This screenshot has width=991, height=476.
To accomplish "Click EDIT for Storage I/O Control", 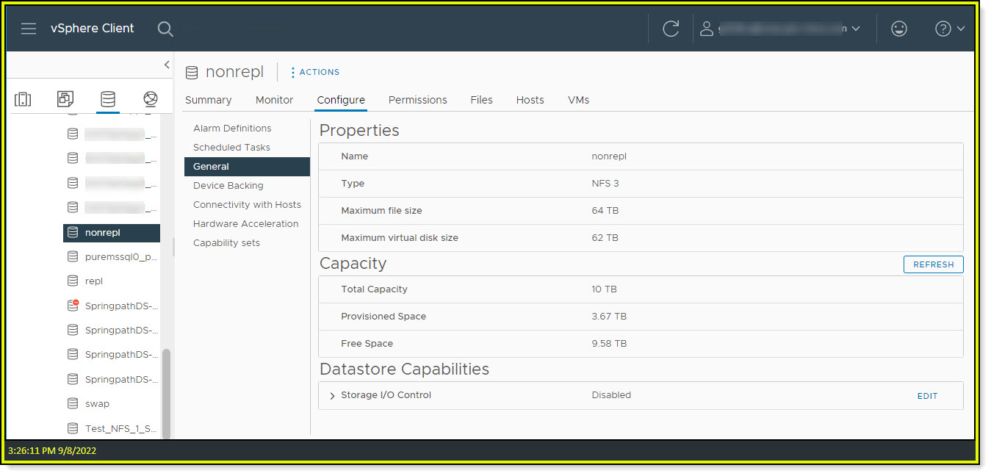I will point(927,396).
